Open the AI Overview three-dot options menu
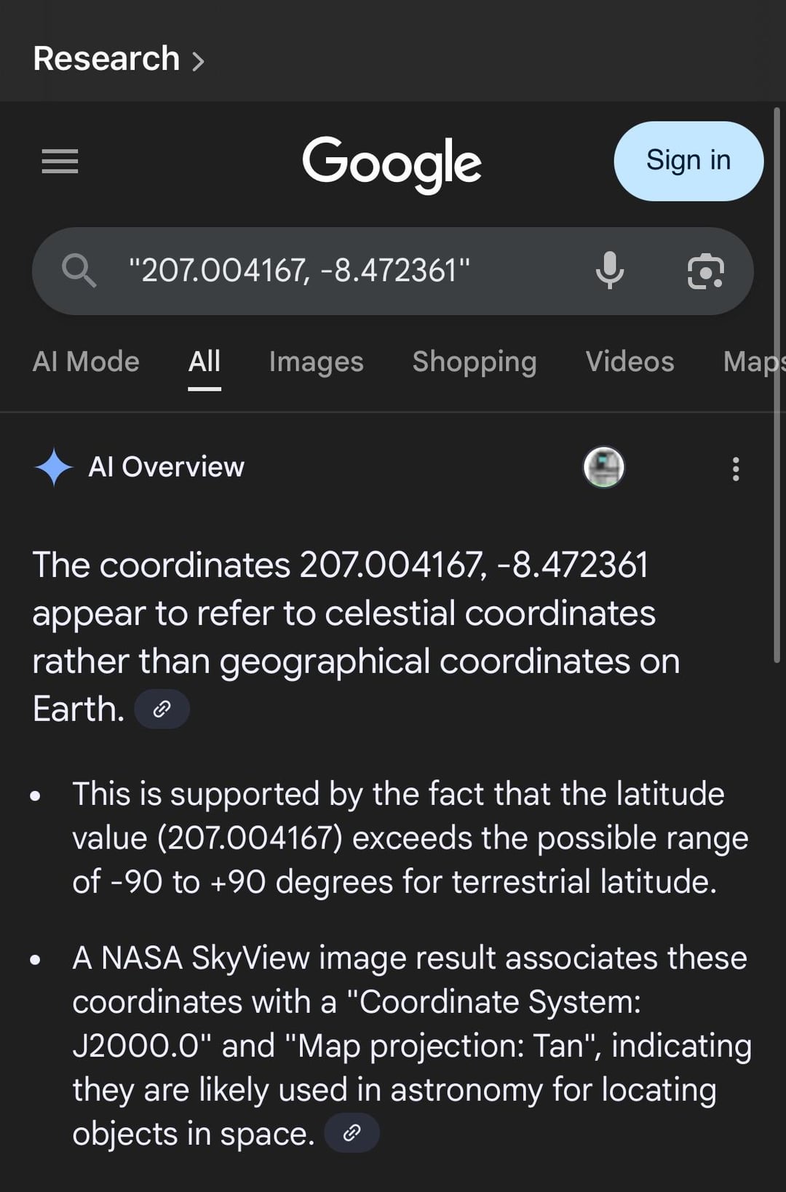 point(736,469)
